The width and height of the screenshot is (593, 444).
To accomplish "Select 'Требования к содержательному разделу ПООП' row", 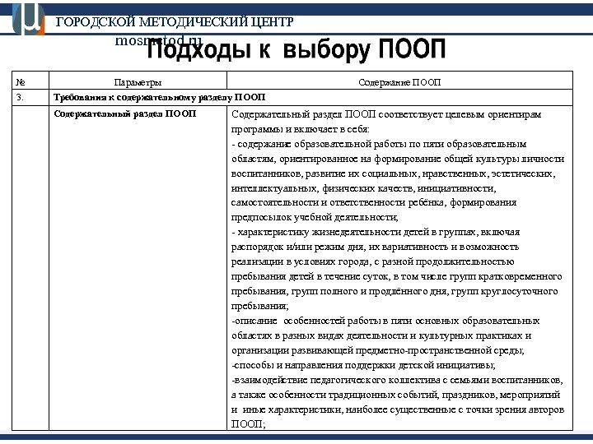I will (311, 97).
